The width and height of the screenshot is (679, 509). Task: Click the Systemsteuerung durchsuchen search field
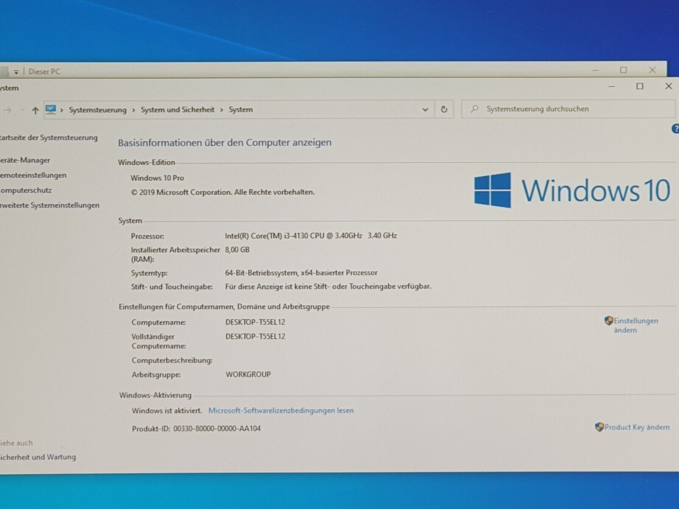click(568, 109)
